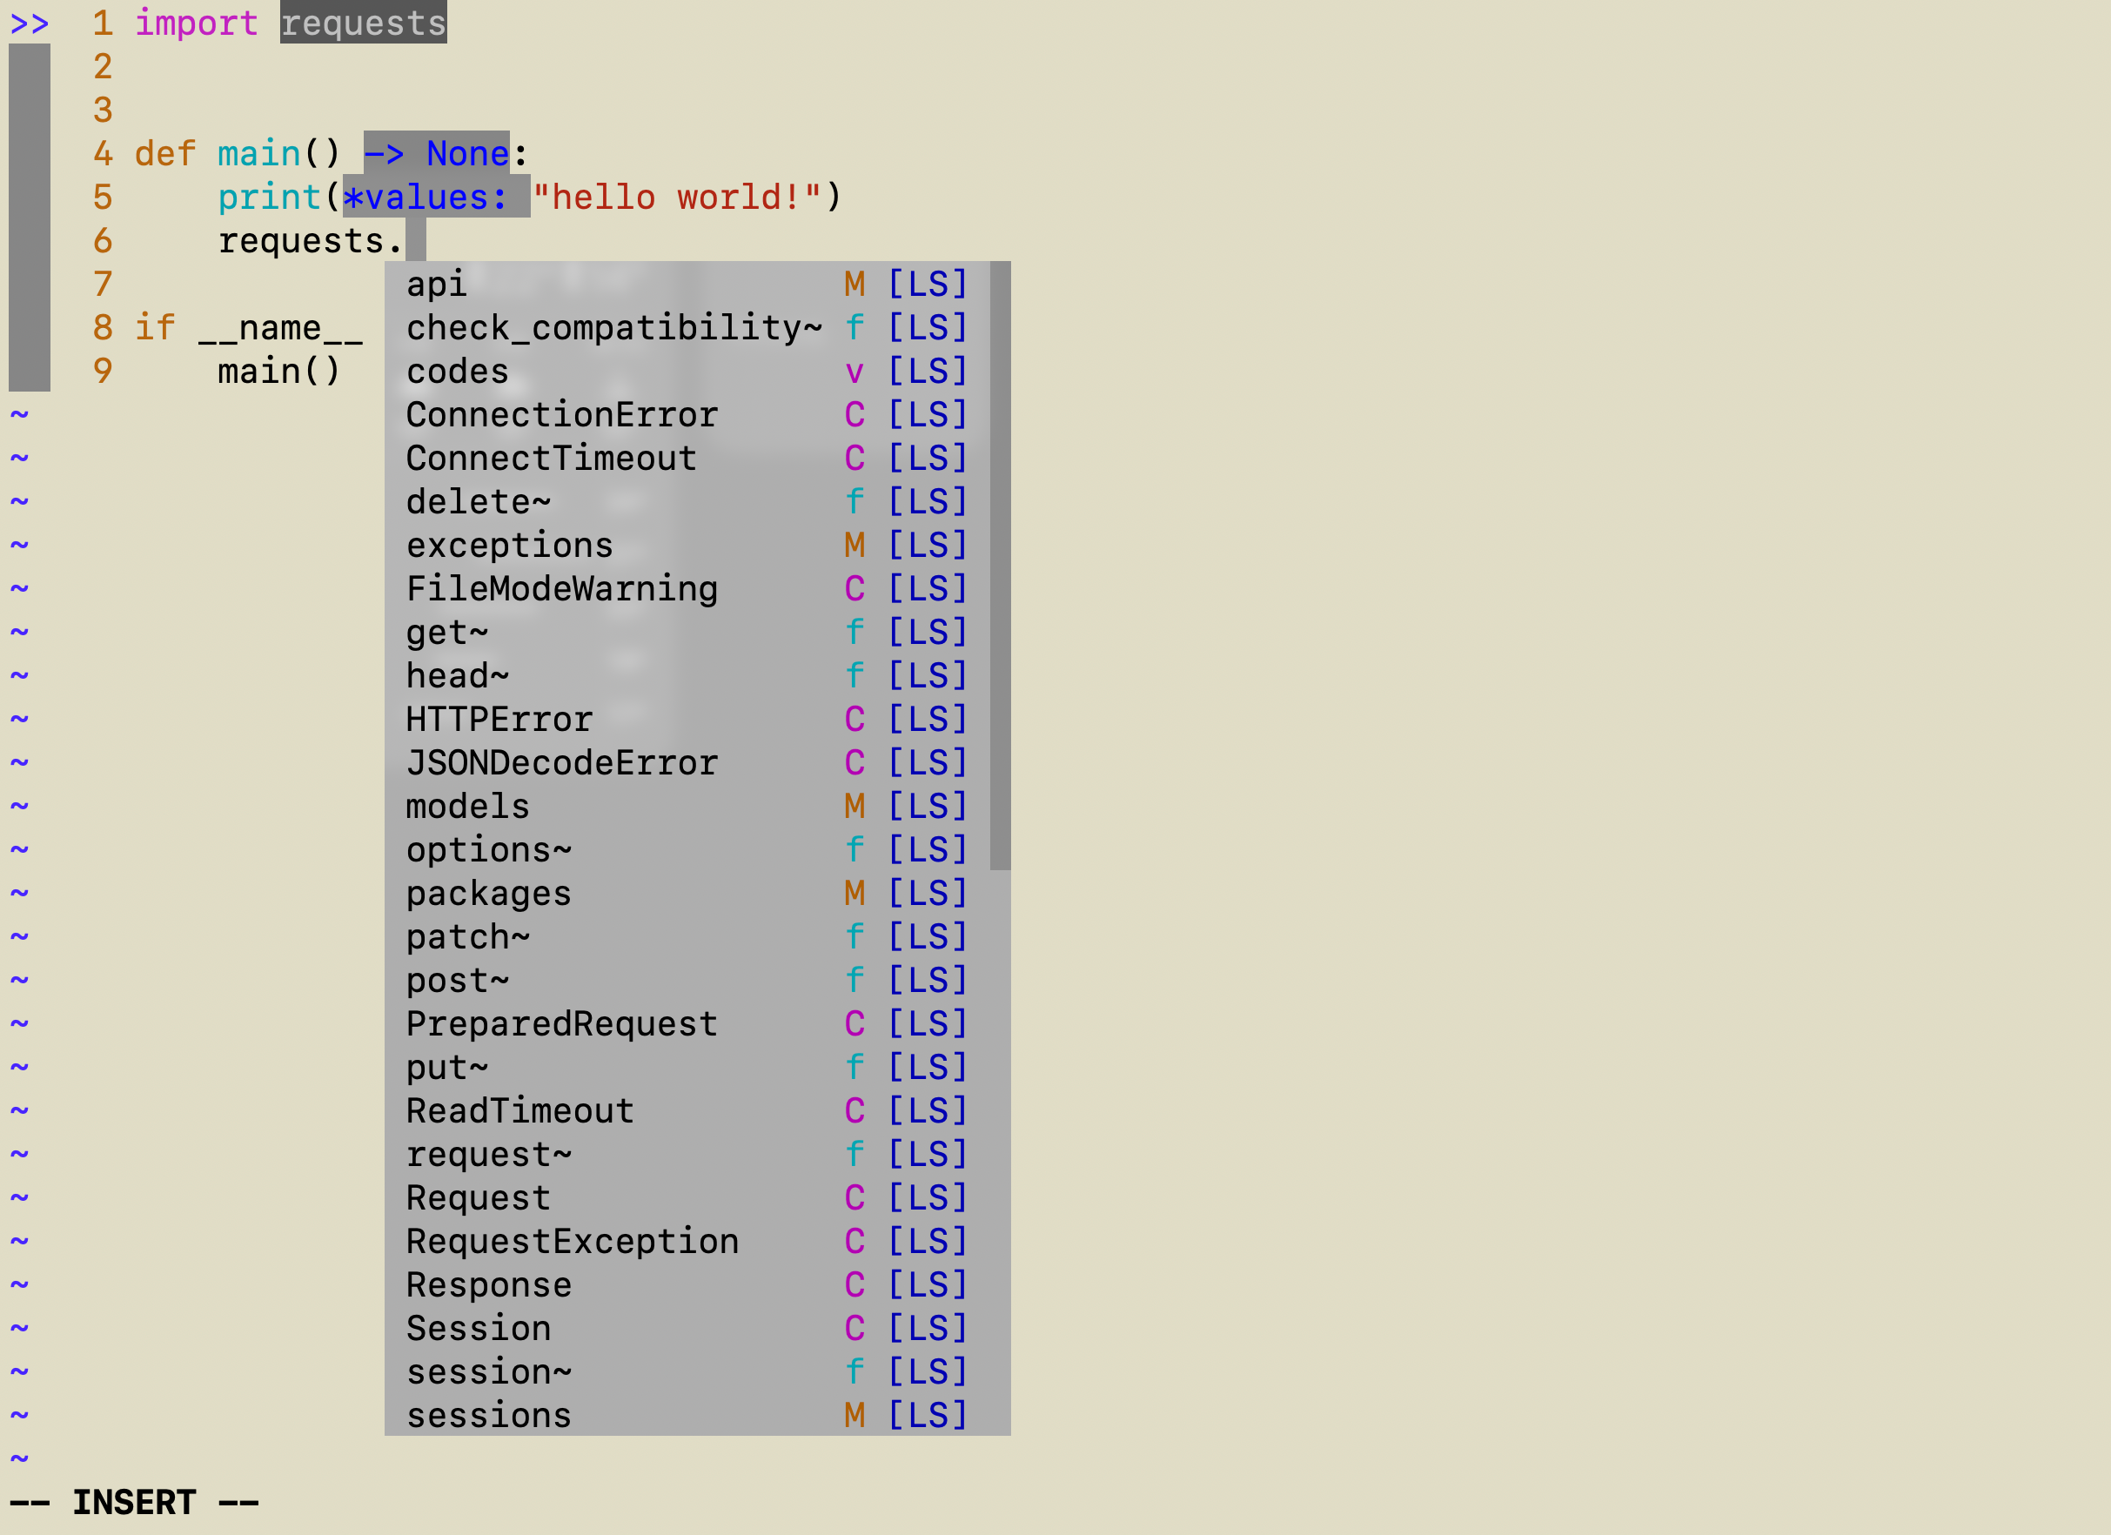Select lowercase 'session~' function entry
This screenshot has width=2111, height=1535.
click(687, 1372)
